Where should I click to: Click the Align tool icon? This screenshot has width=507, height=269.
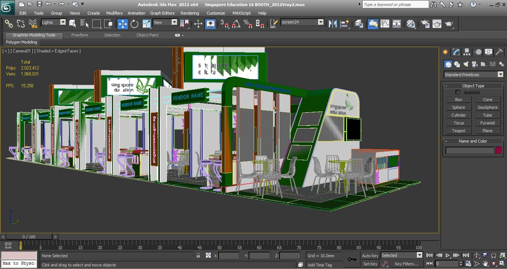pyautogui.click(x=345, y=24)
